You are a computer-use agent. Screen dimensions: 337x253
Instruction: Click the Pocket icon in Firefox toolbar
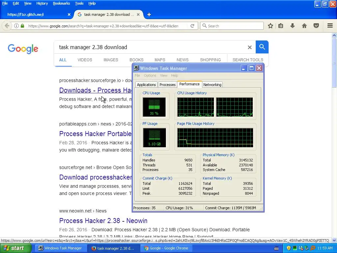(316, 26)
